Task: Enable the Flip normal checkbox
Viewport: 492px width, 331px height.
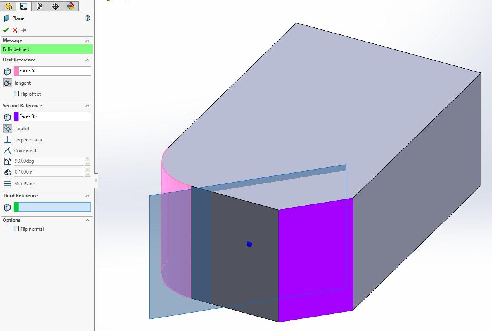Action: [x=16, y=229]
